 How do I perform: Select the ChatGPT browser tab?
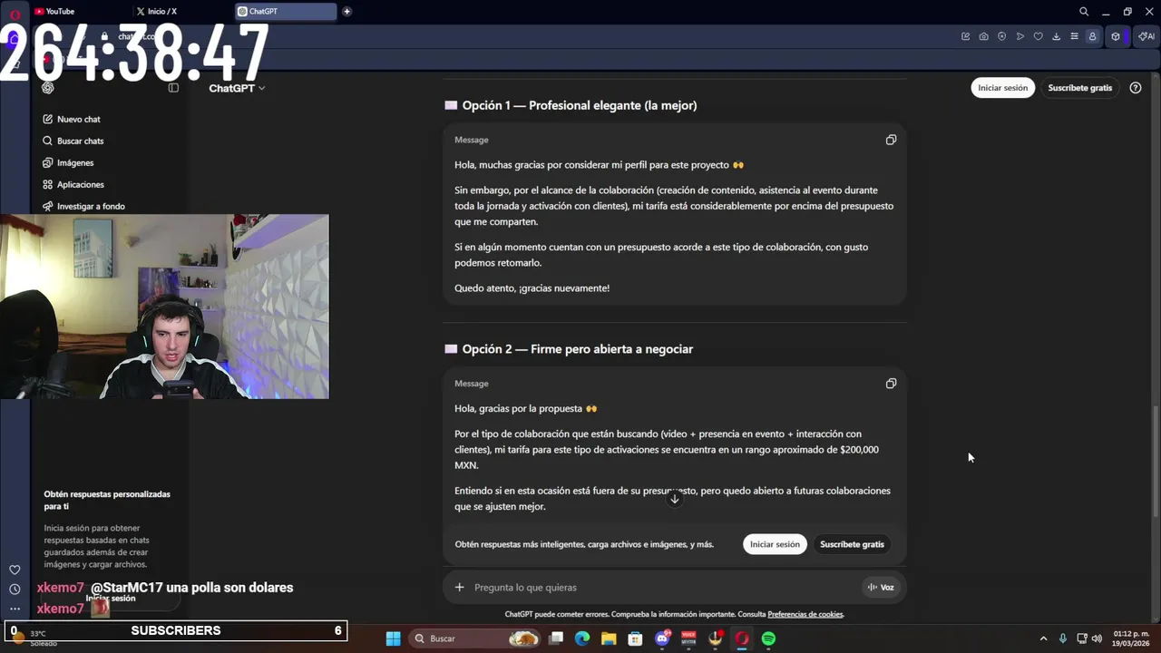(x=285, y=12)
